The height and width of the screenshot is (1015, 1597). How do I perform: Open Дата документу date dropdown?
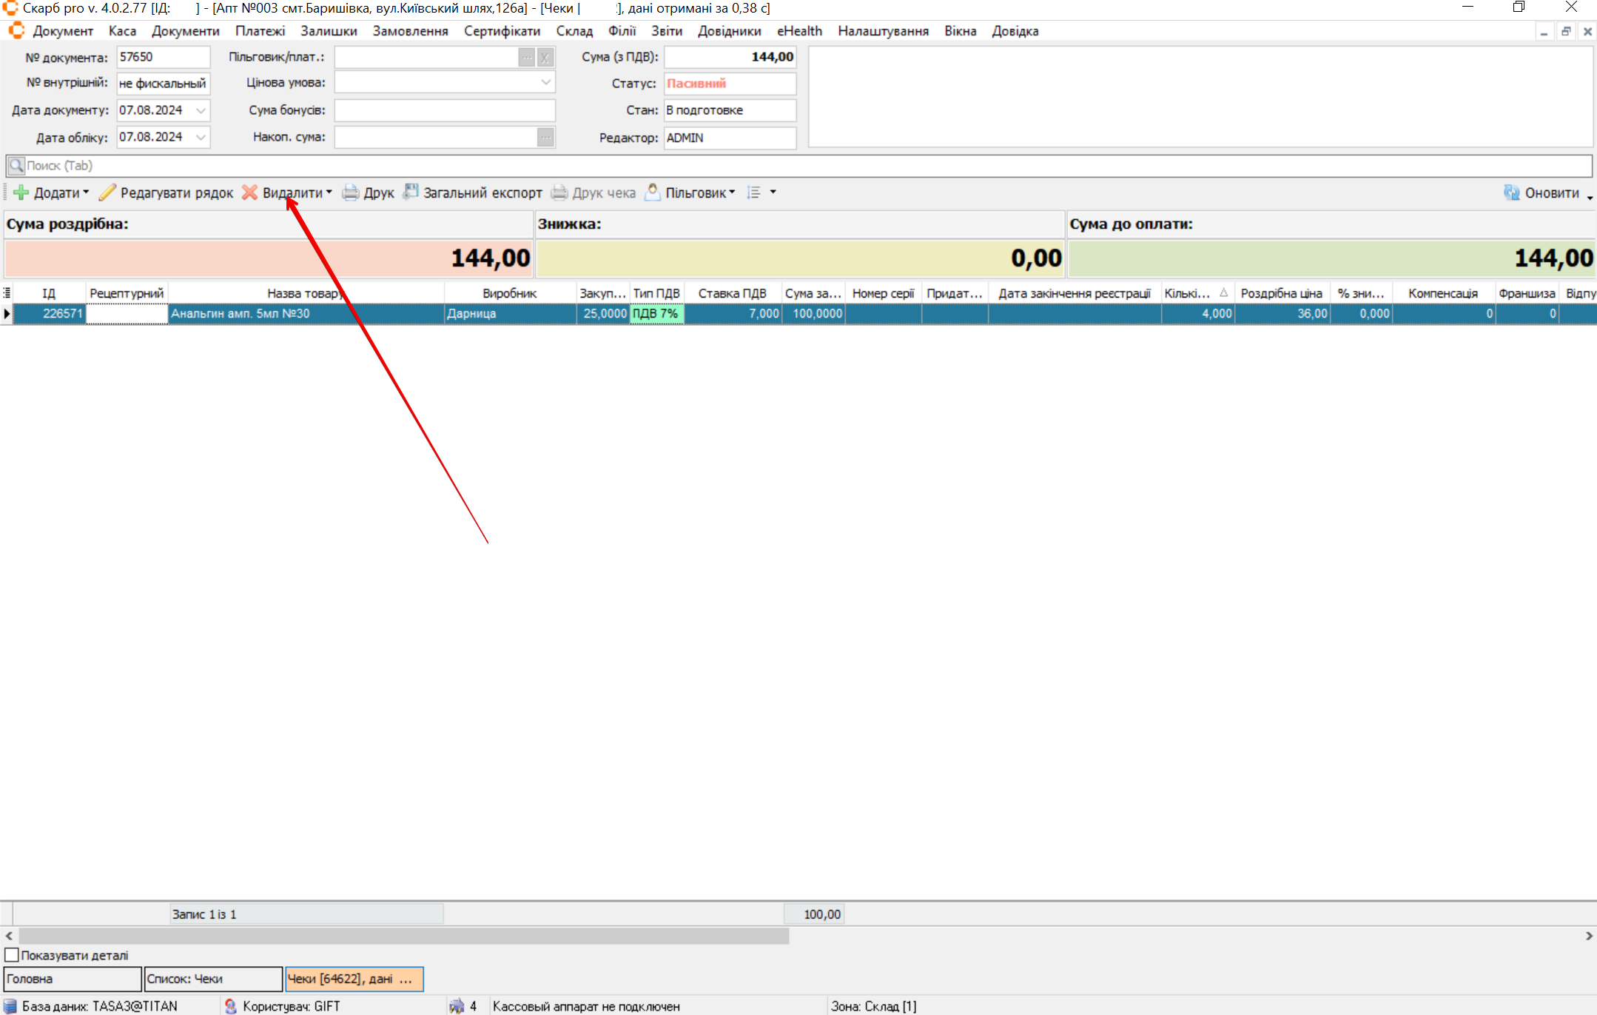coord(201,110)
